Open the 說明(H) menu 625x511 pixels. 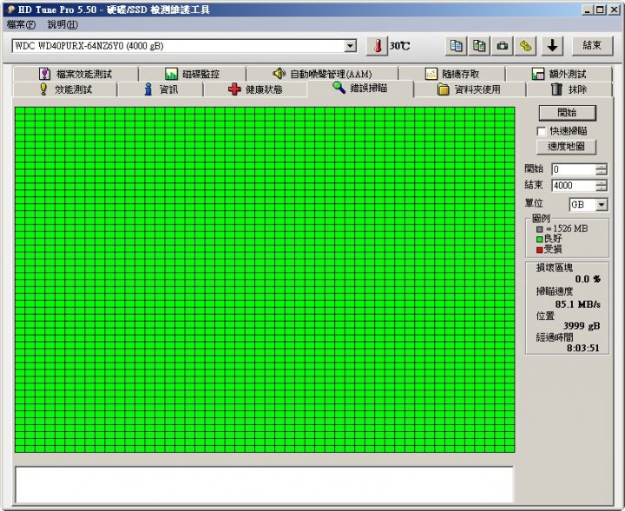click(x=62, y=24)
